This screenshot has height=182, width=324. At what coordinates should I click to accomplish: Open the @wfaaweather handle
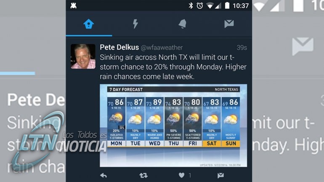[162, 47]
